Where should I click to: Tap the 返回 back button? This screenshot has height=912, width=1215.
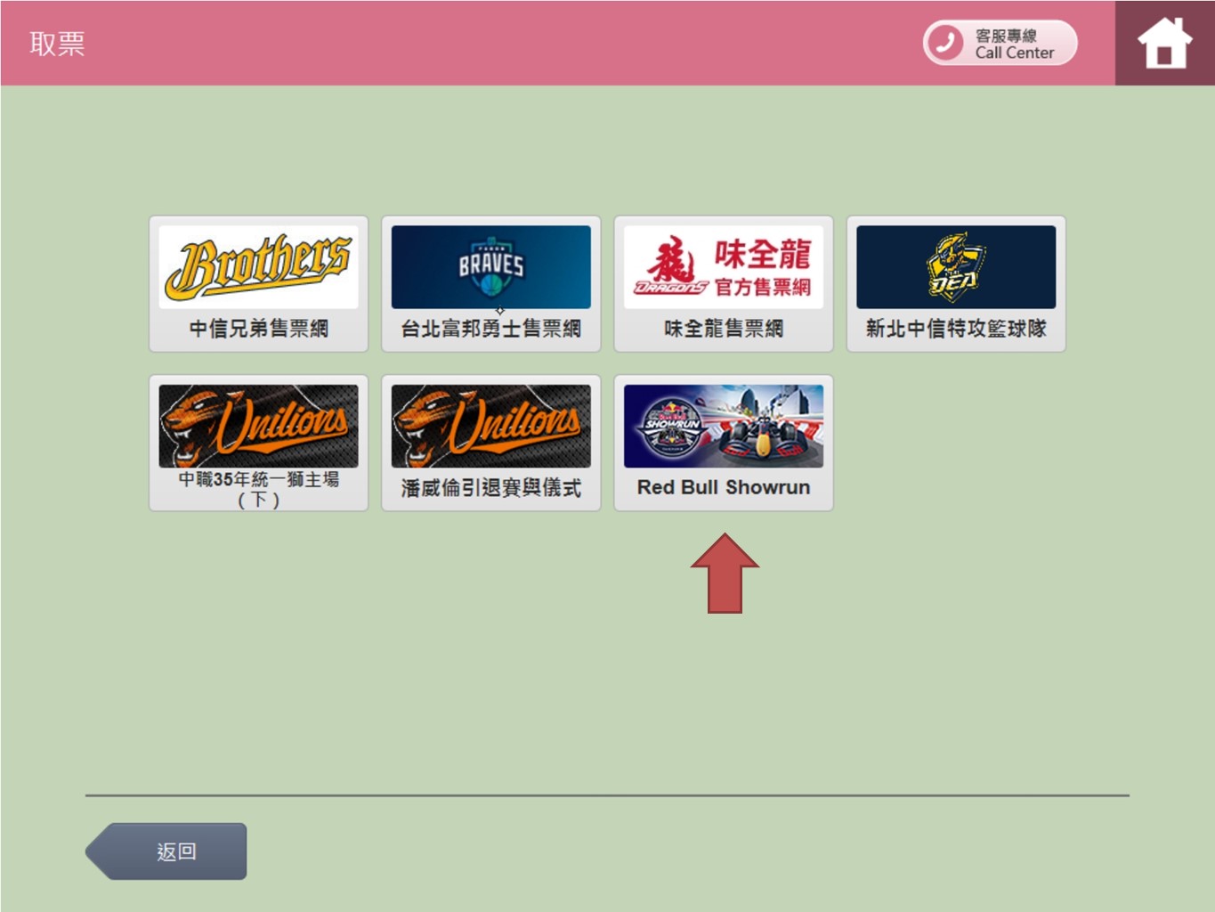tap(166, 851)
